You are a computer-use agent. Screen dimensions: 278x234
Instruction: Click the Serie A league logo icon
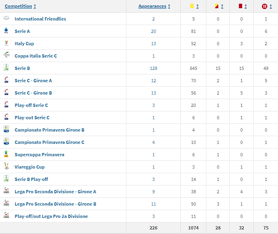6,31
